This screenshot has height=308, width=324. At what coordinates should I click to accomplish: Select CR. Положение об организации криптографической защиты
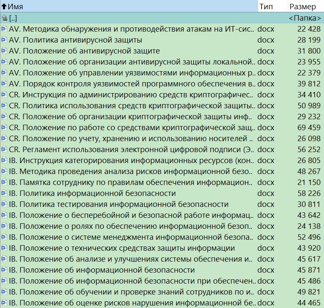pos(162,116)
